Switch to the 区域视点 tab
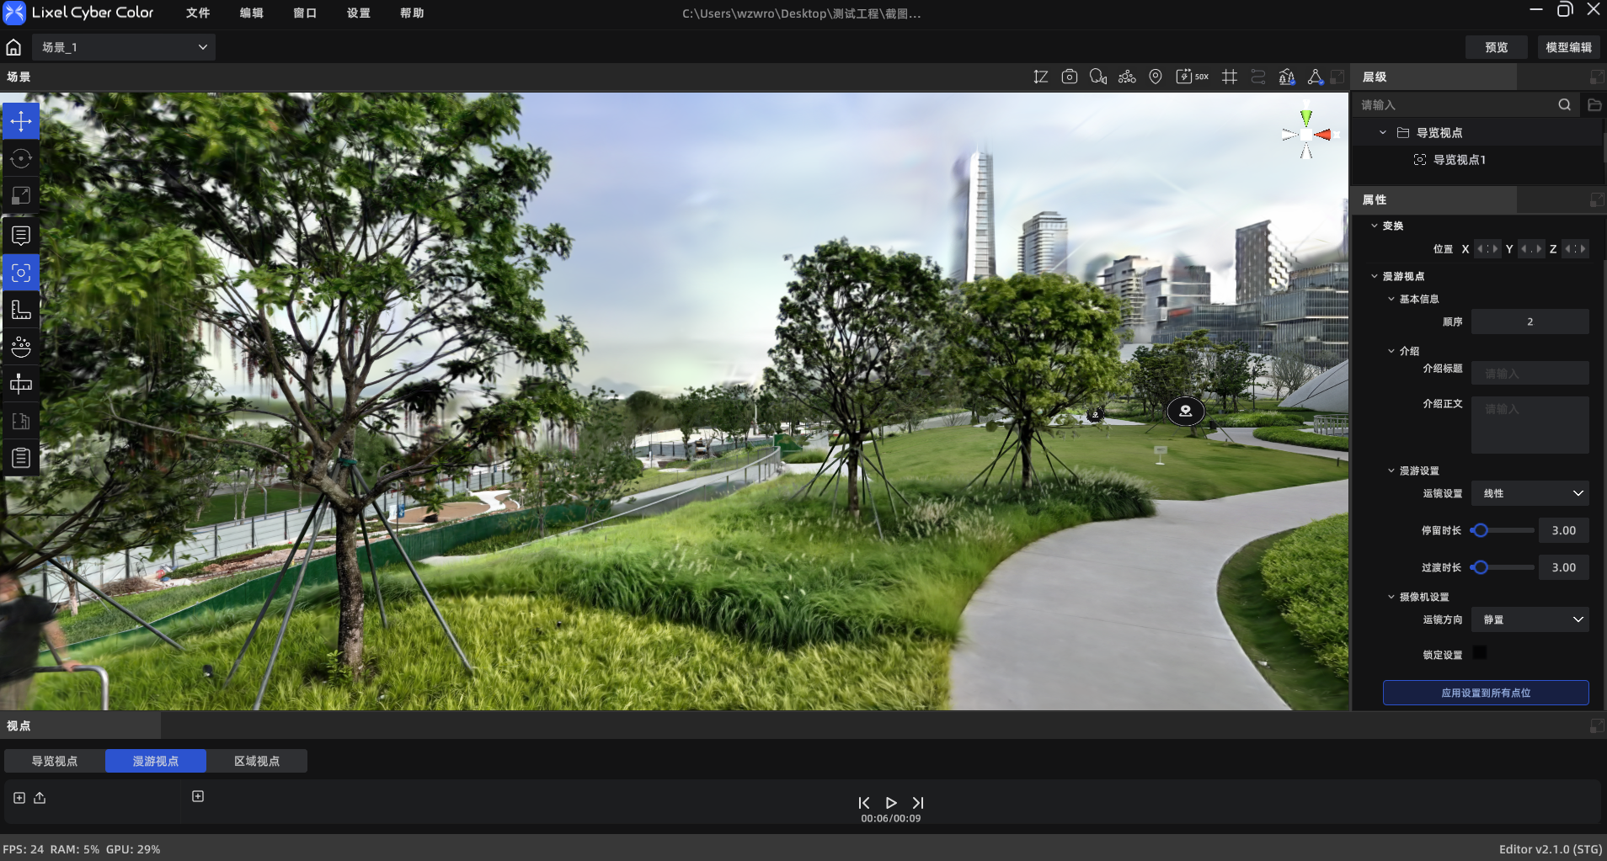1607x861 pixels. click(x=257, y=761)
